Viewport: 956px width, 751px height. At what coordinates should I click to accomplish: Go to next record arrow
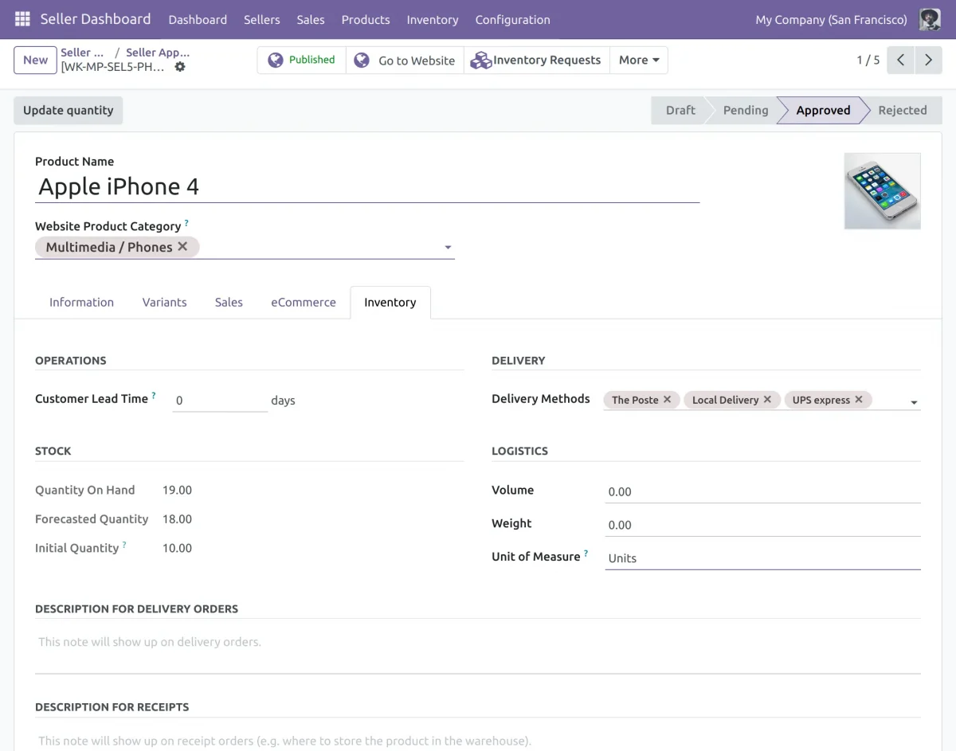point(928,60)
